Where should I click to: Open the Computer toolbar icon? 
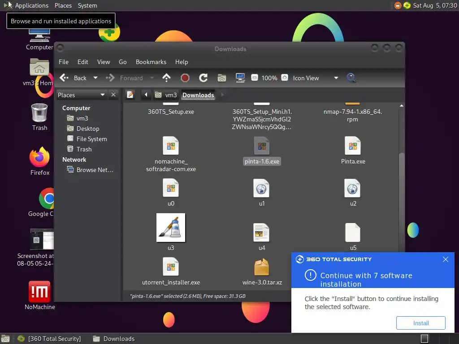240,78
